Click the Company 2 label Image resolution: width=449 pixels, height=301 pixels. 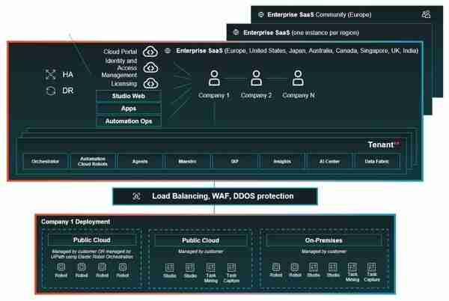[x=256, y=95]
